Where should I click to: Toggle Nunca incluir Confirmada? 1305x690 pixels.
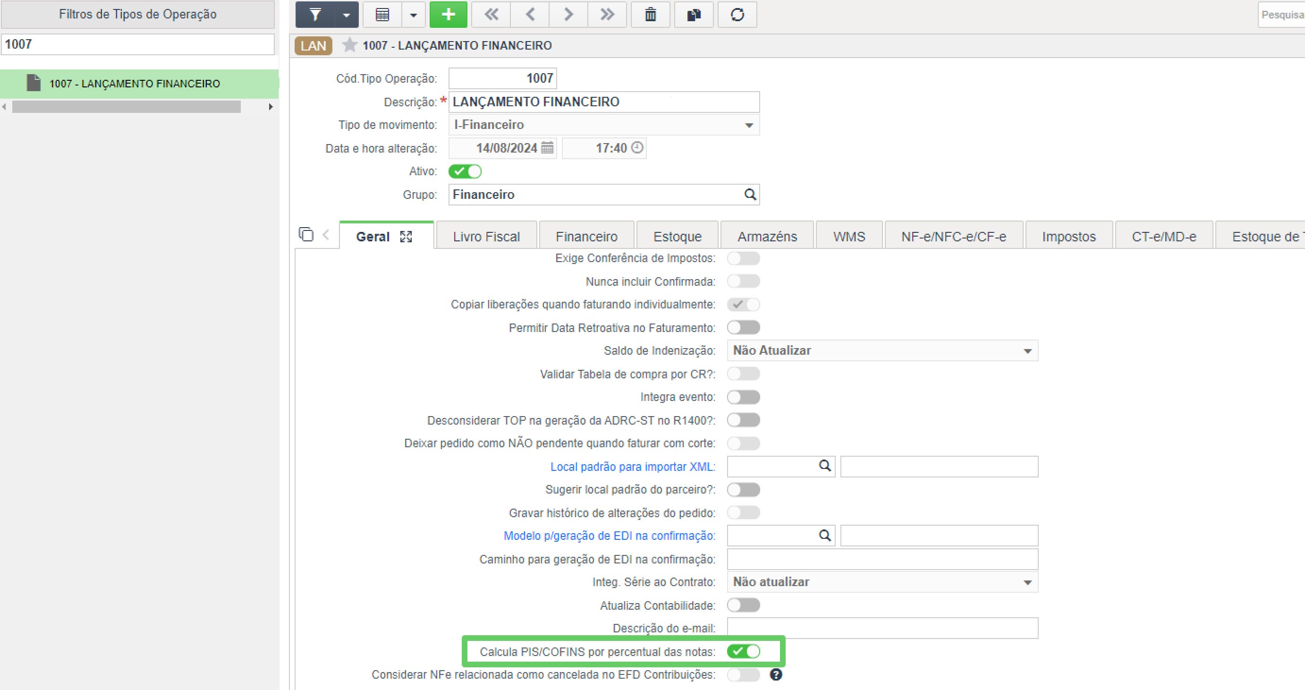pyautogui.click(x=743, y=281)
